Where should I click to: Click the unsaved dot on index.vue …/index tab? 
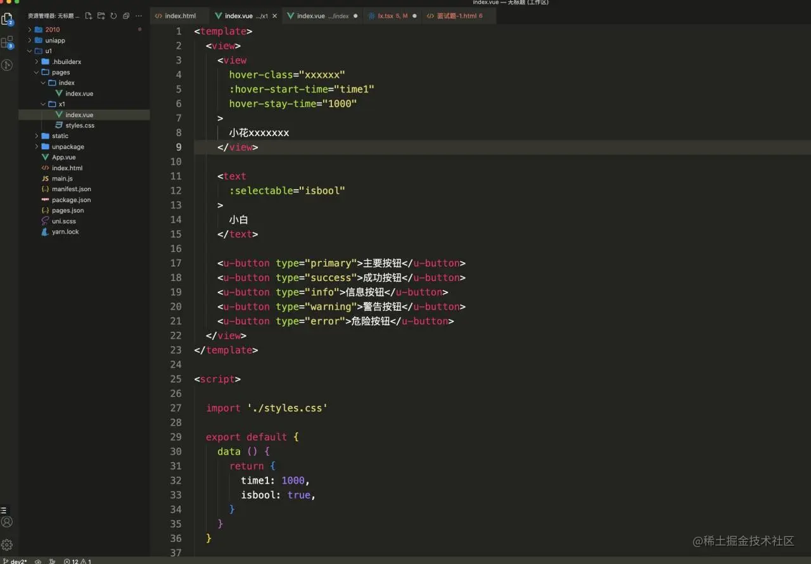click(x=355, y=16)
